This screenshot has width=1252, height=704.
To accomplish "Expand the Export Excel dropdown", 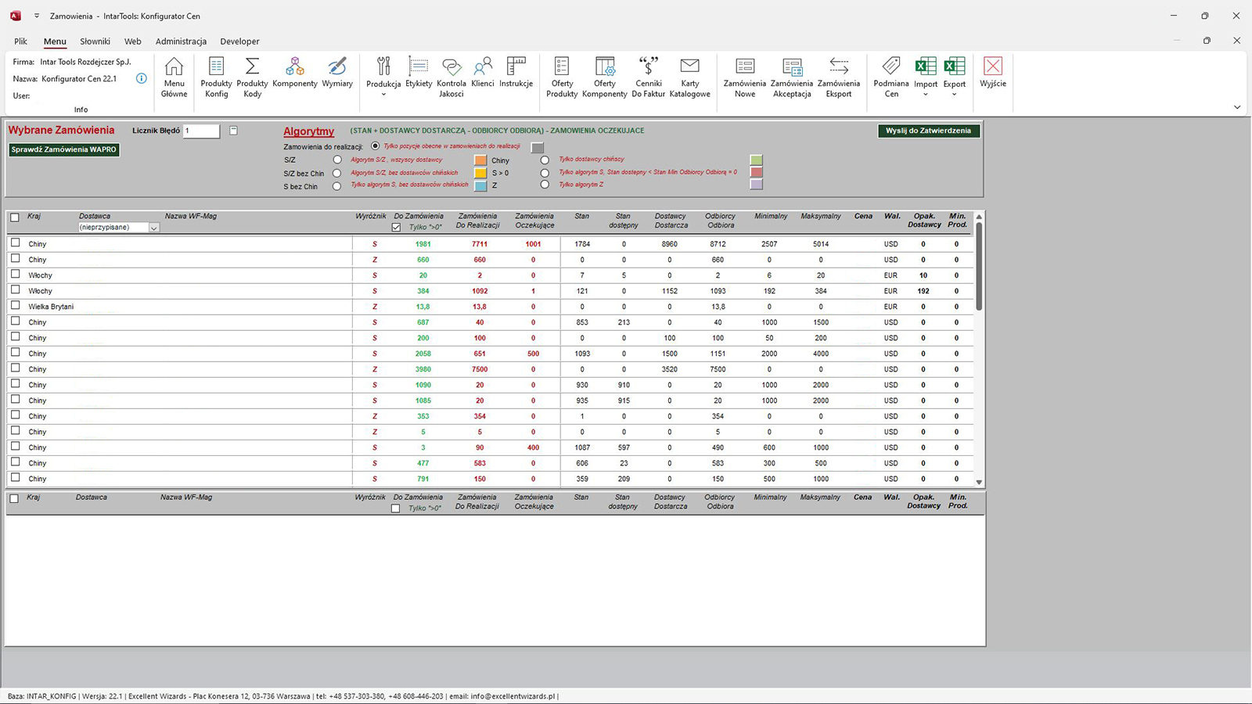I will pos(954,94).
